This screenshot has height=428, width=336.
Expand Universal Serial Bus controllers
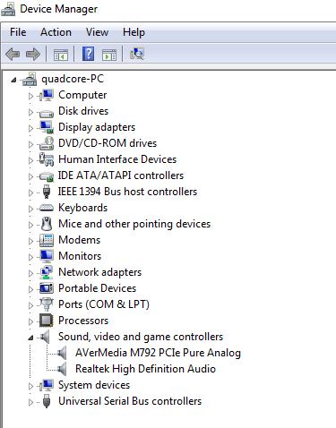pyautogui.click(x=30, y=402)
